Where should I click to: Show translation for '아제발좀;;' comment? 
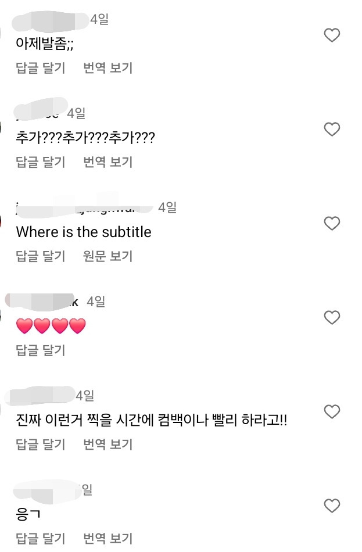(108, 68)
